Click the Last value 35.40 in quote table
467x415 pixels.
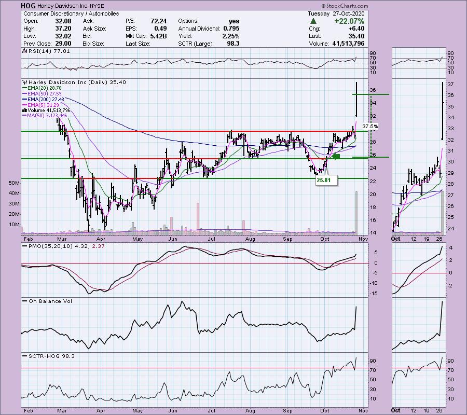(x=356, y=36)
